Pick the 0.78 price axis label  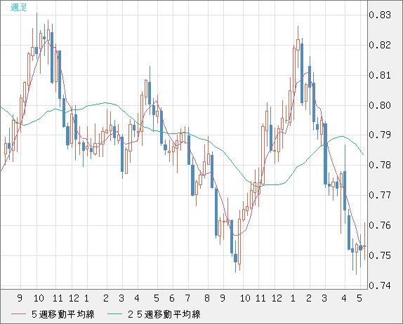[380, 165]
